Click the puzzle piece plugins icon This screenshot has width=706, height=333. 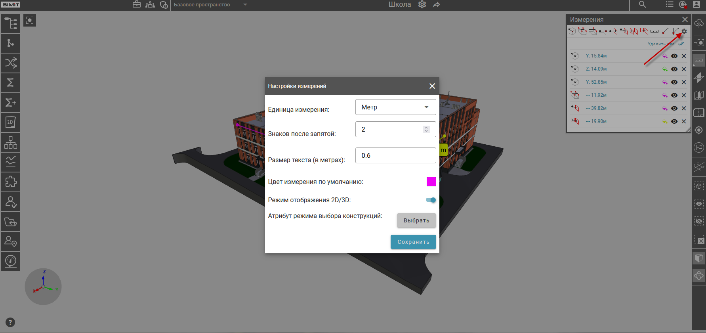pyautogui.click(x=11, y=182)
